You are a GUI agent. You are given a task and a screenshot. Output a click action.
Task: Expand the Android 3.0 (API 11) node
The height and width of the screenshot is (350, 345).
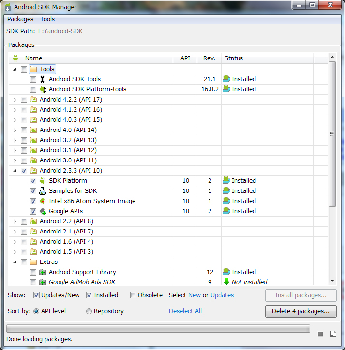(x=15, y=160)
